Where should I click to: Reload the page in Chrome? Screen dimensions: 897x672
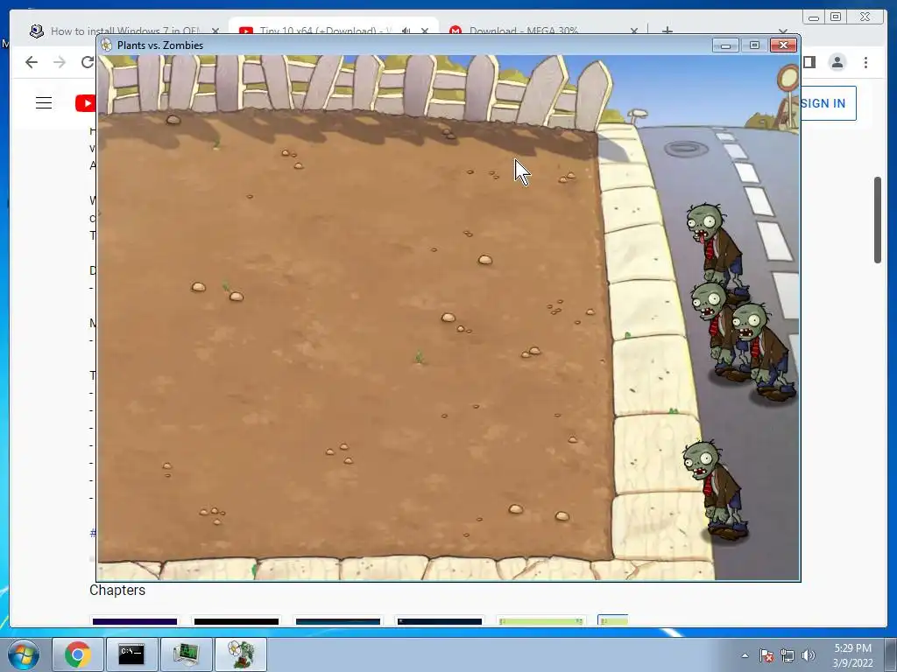[87, 62]
